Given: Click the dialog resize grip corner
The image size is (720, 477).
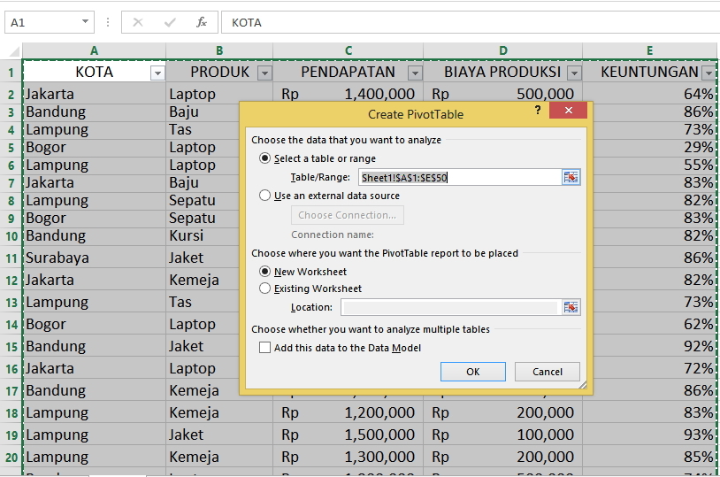Looking at the screenshot, I should [583, 385].
